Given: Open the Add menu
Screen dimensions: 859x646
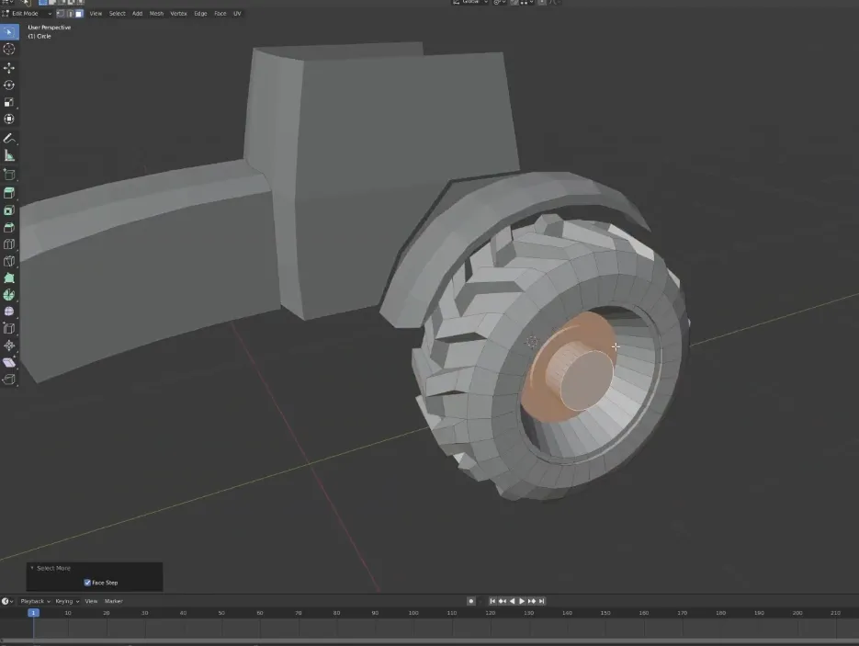Looking at the screenshot, I should tap(138, 14).
